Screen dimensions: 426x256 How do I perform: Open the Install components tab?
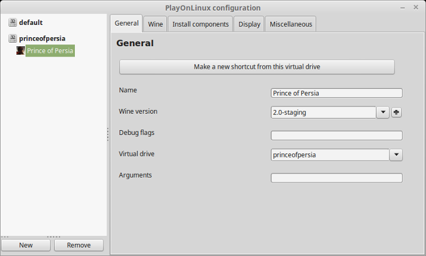tap(200, 24)
